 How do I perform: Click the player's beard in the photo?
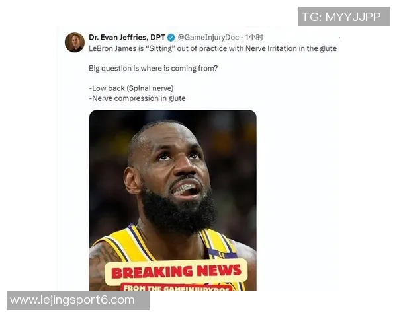tap(177, 213)
